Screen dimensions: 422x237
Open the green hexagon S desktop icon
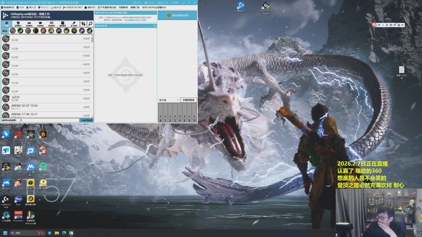coord(43,168)
